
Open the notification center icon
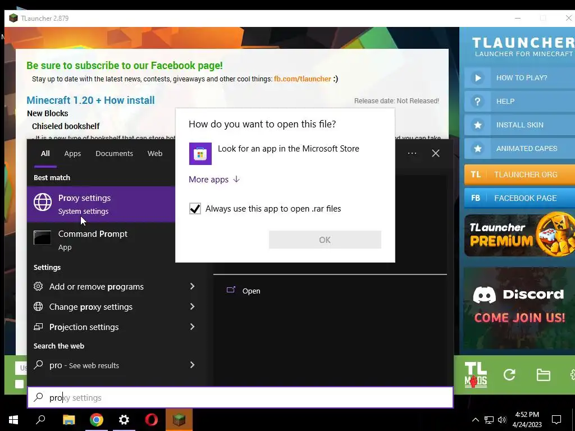pyautogui.click(x=556, y=420)
